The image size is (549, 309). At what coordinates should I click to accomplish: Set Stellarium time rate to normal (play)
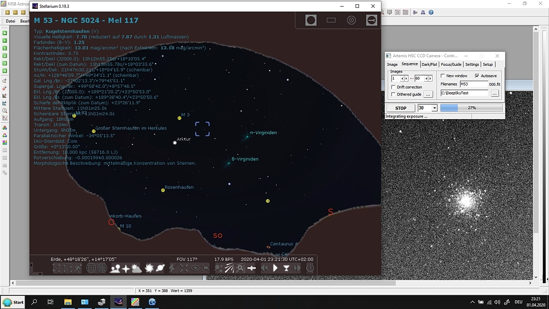[276, 268]
